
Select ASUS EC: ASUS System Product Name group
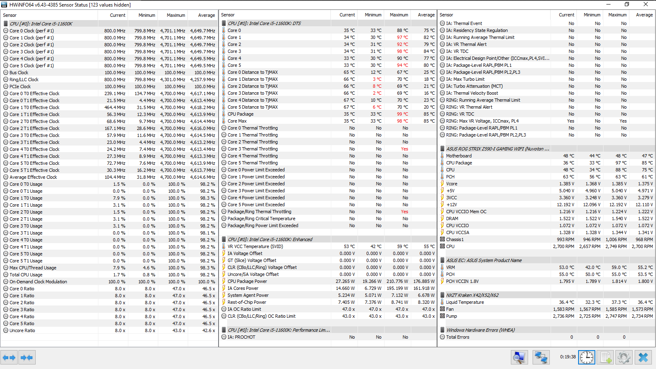coord(547,260)
